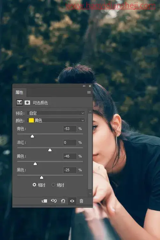Delete adjustment layer with trash icon

point(81,201)
